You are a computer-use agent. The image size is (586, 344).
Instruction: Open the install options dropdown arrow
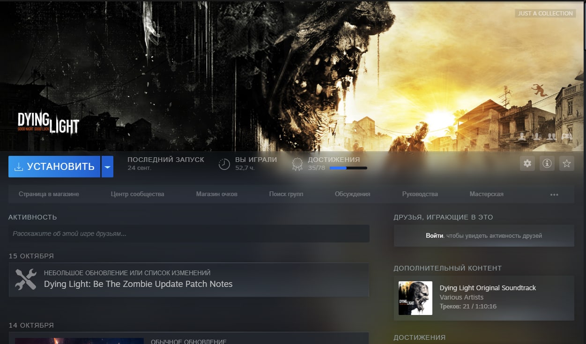click(x=108, y=167)
